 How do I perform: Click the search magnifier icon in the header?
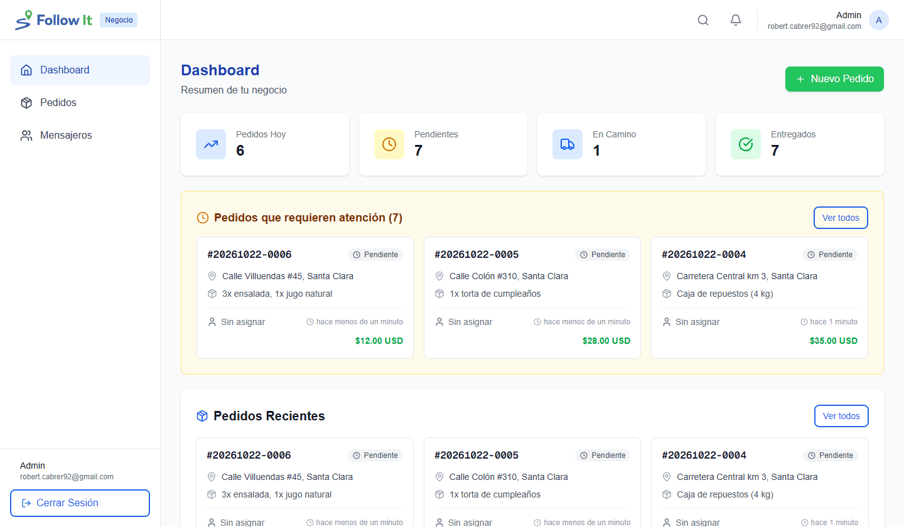tap(703, 20)
